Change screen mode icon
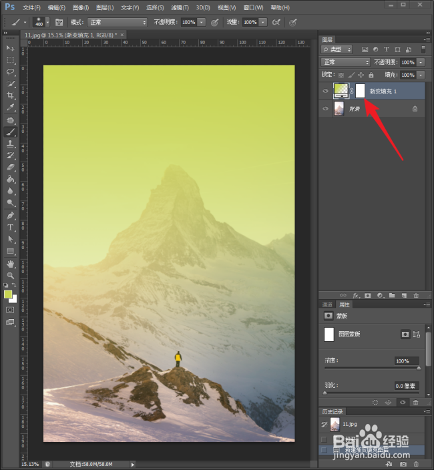This screenshot has width=434, height=470. (x=10, y=322)
